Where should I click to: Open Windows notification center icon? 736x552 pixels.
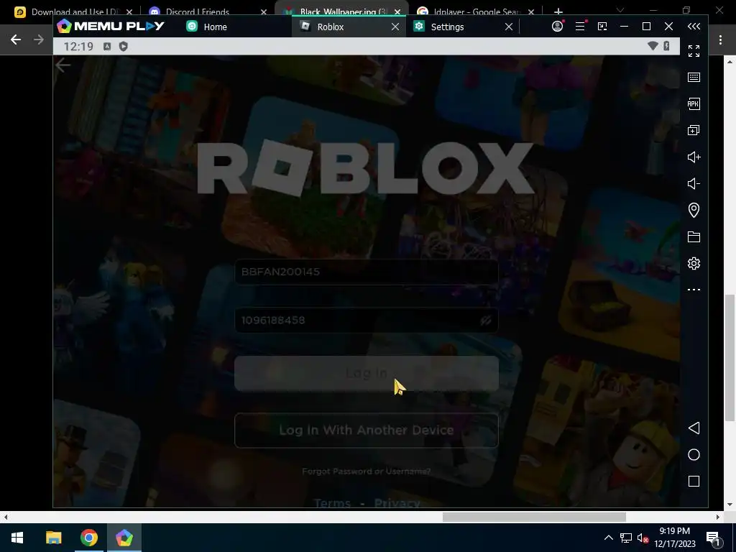[x=713, y=538]
